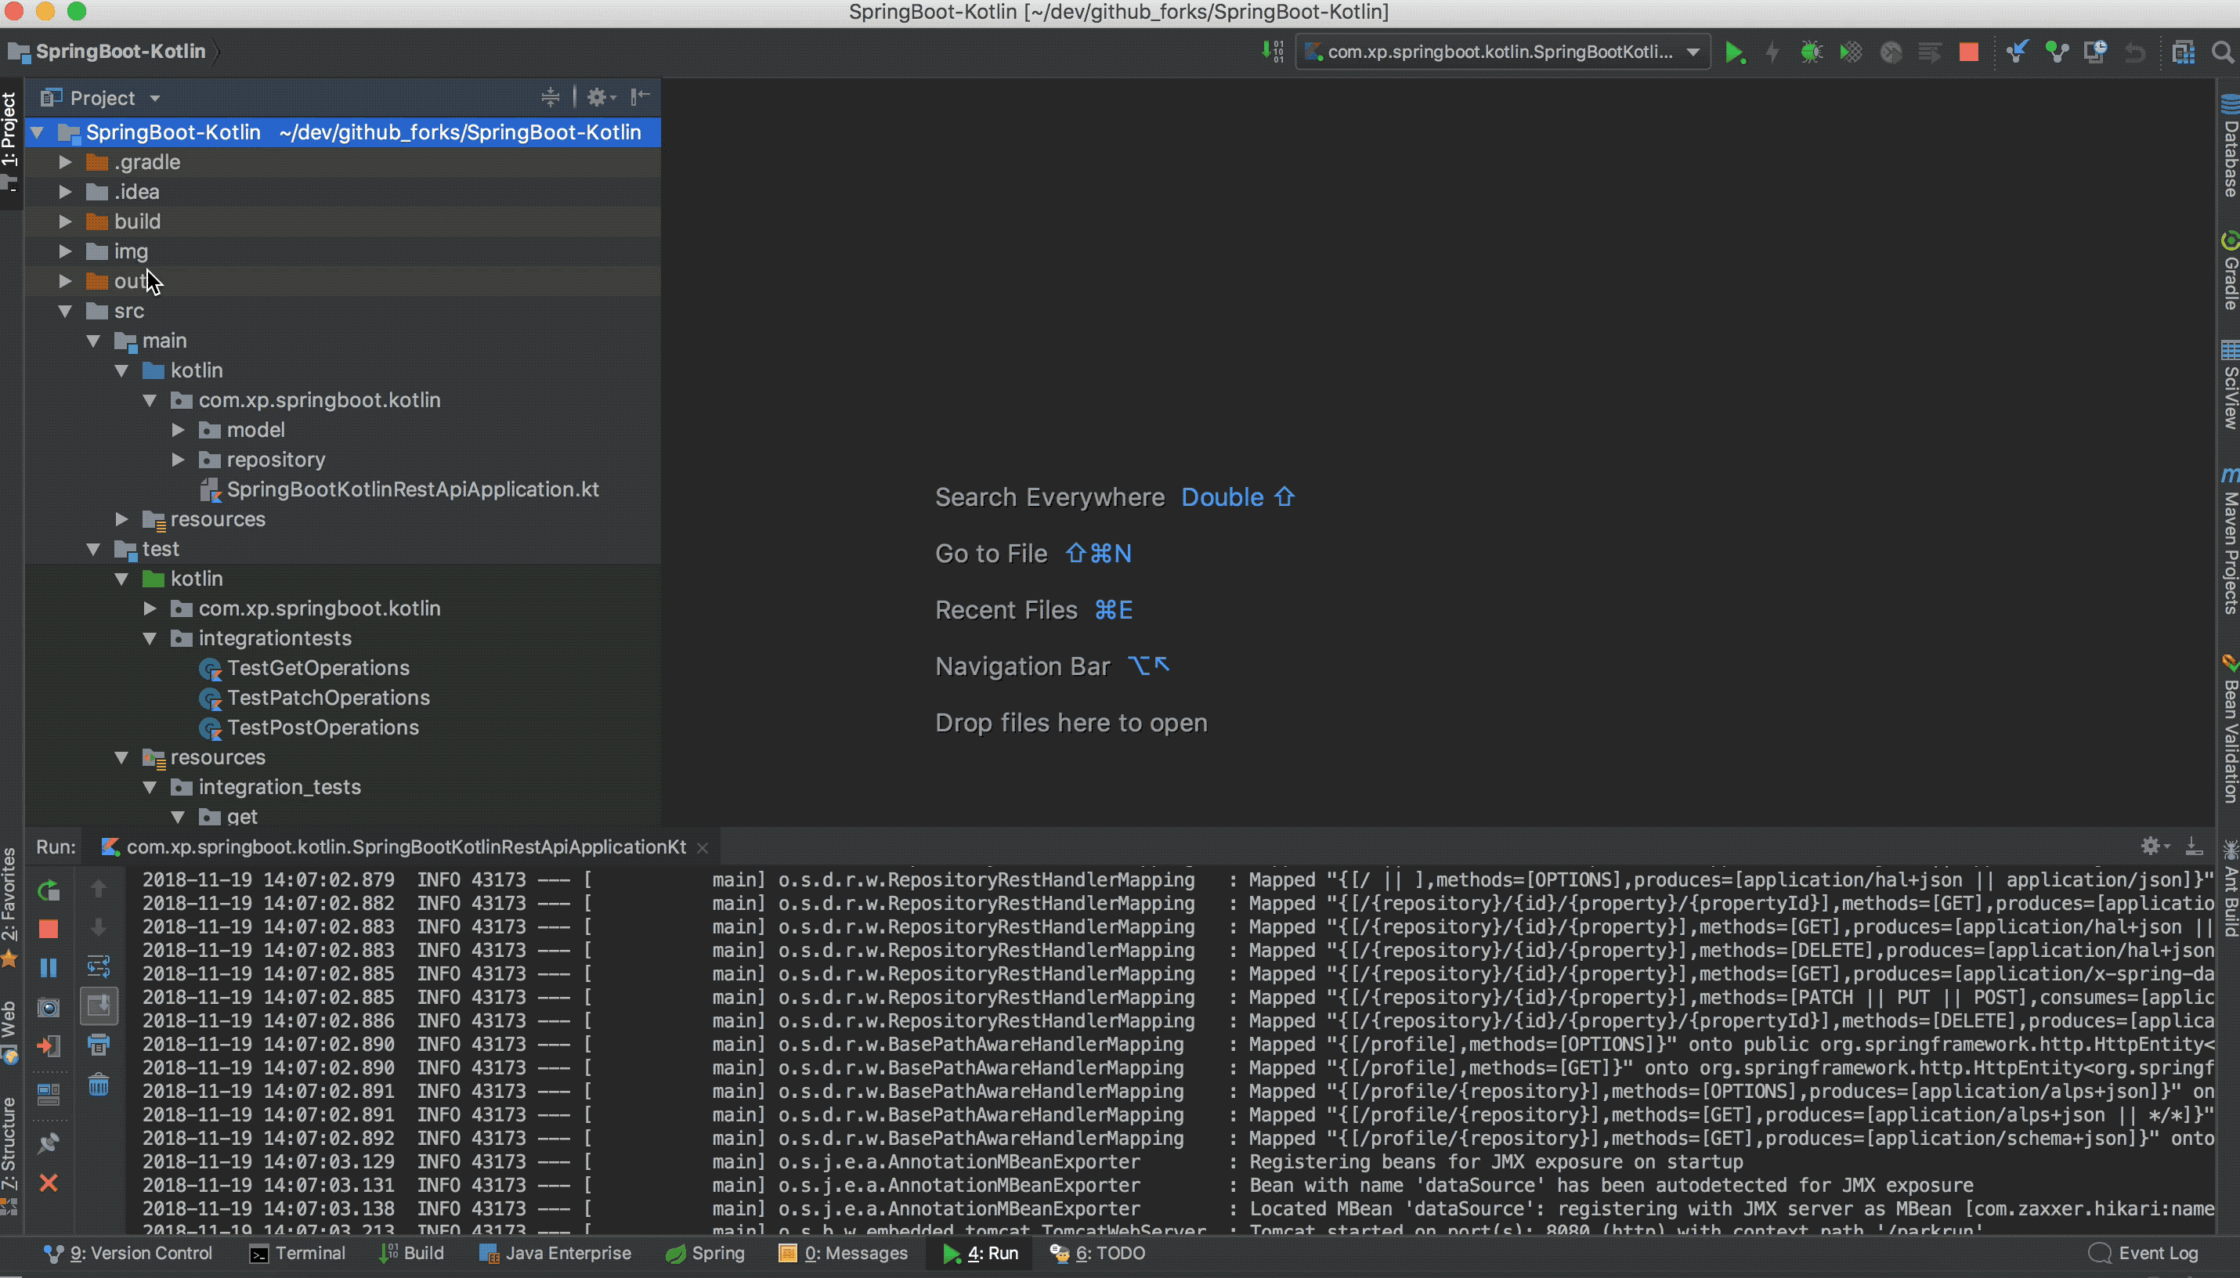The image size is (2240, 1278).
Task: Toggle the Bean Validation tool window
Action: [2230, 728]
